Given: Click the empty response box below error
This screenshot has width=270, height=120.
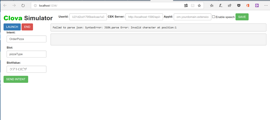Looking at the screenshot, I should coord(158,40).
